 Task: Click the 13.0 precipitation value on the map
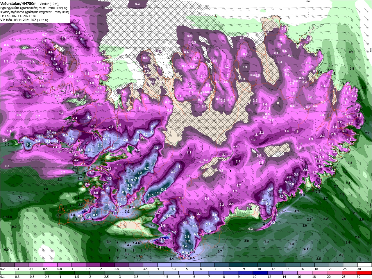click(158, 193)
